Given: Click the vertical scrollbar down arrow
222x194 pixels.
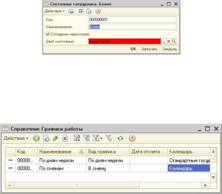Looking at the screenshot, I should pos(213,177).
